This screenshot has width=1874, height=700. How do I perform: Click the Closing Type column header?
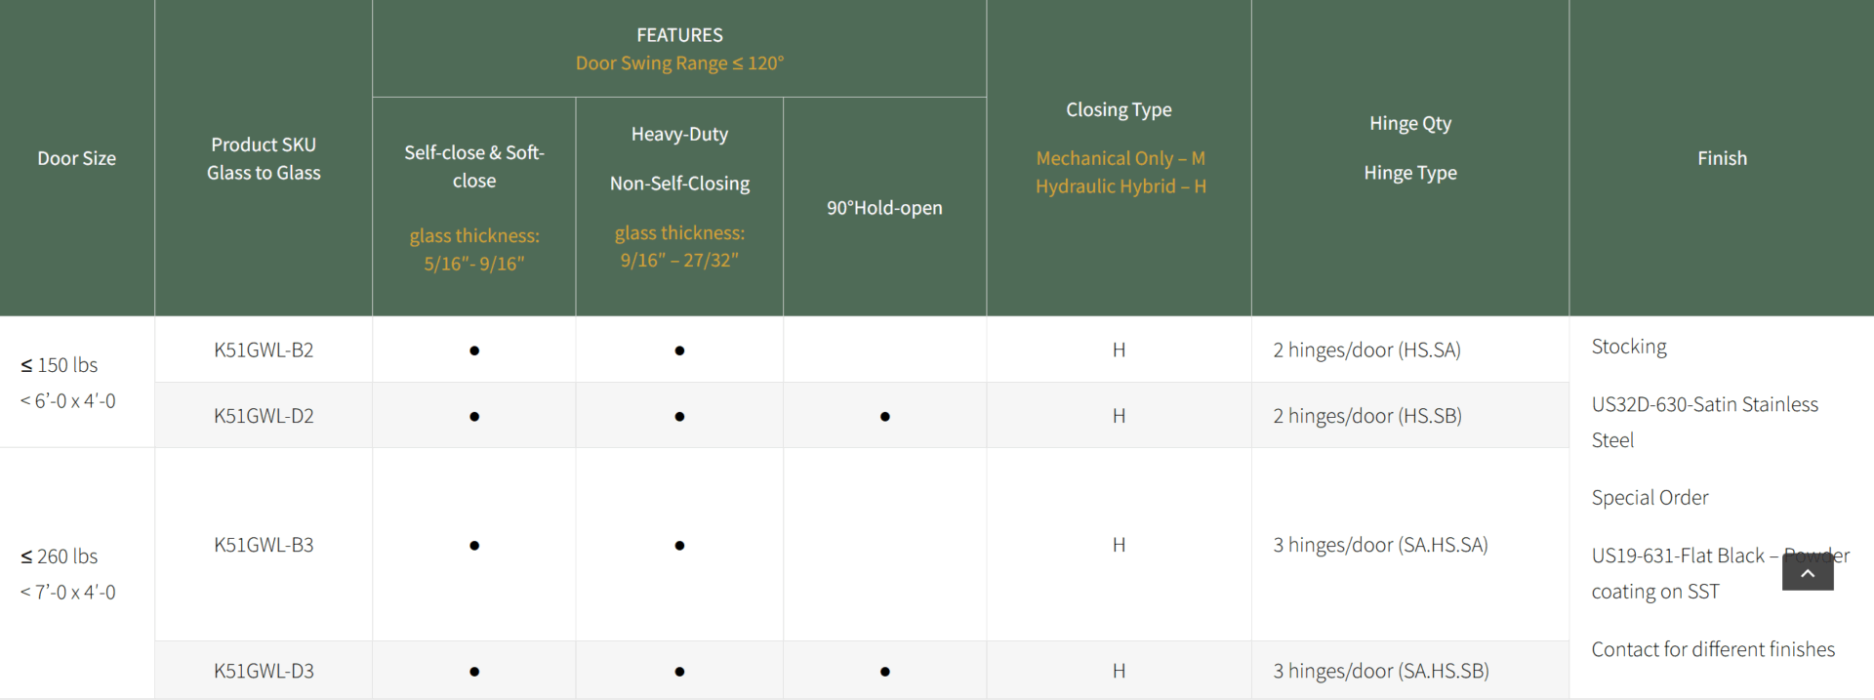[1119, 110]
